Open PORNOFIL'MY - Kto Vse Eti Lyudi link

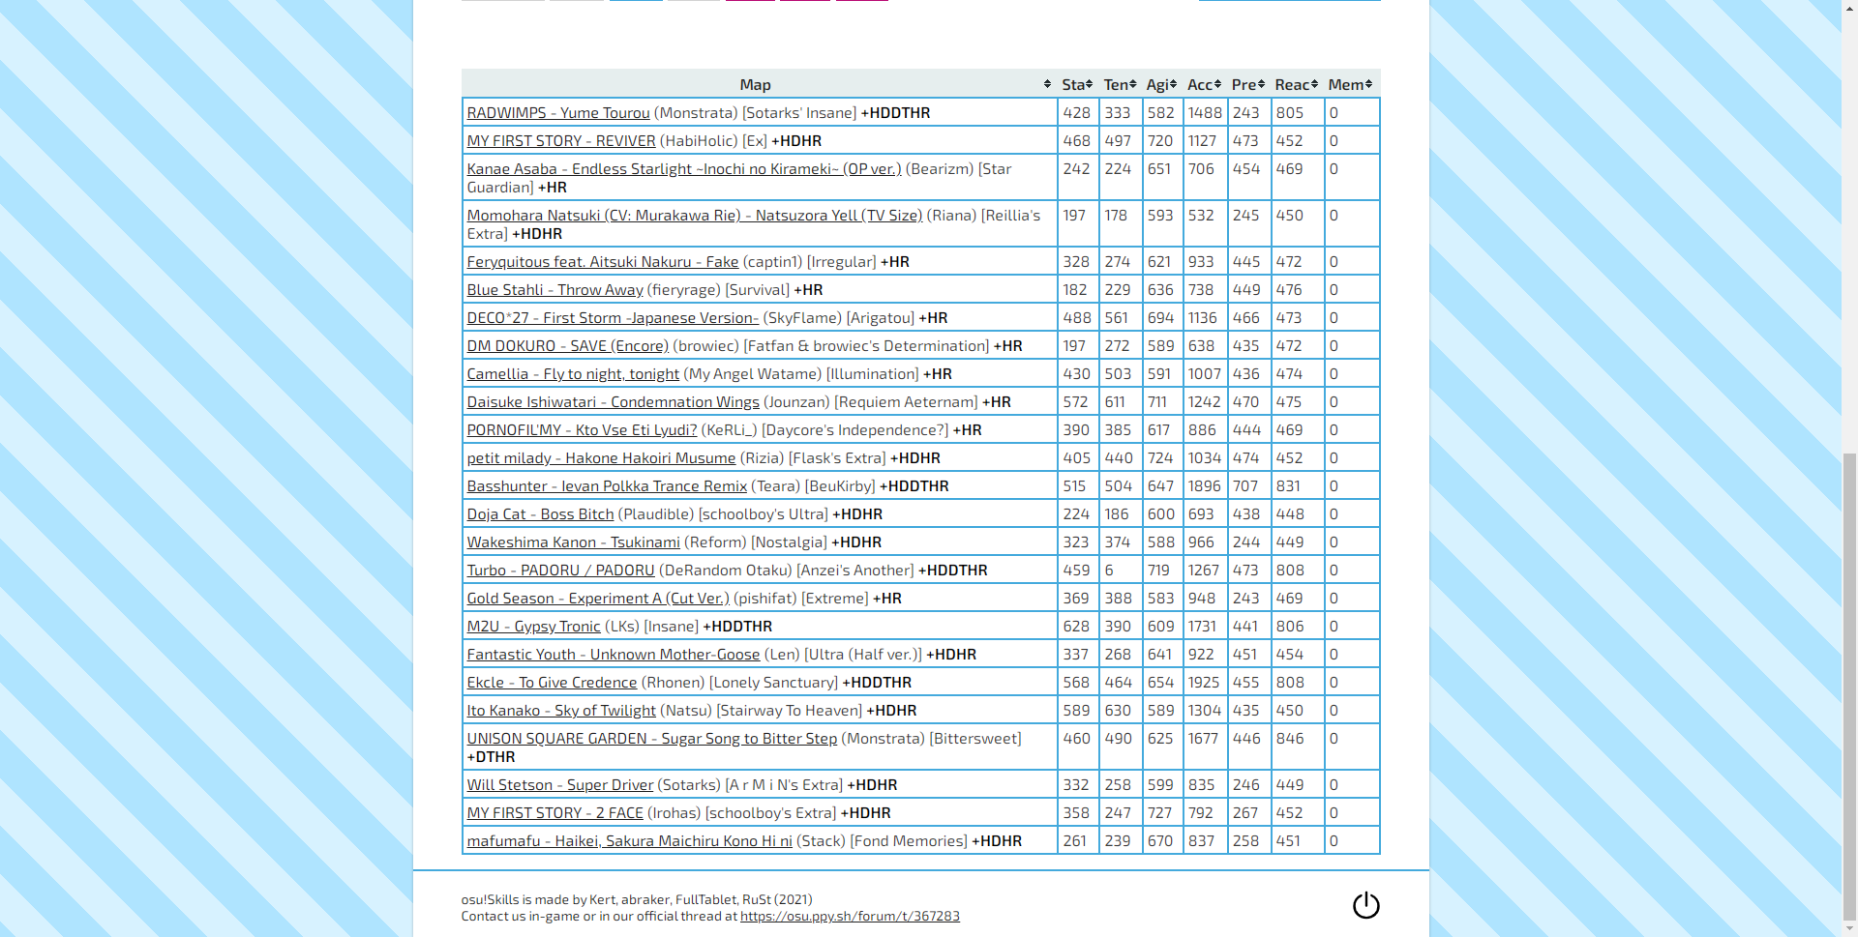pos(582,430)
